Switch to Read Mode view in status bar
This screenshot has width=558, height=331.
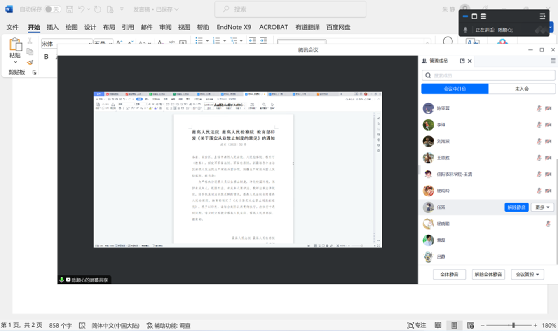(438, 325)
